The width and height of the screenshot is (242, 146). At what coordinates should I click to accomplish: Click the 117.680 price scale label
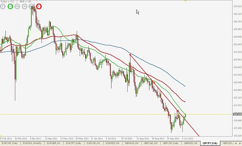[x=237, y=128]
